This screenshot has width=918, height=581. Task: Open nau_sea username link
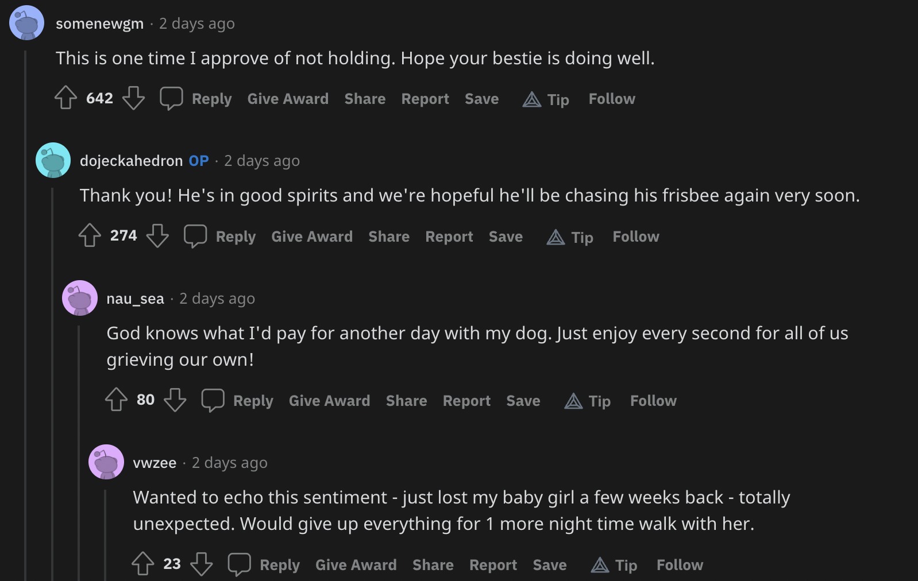[135, 299]
